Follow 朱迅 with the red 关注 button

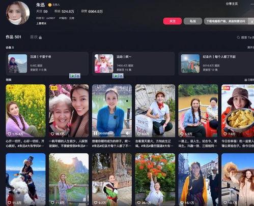tap(173, 21)
